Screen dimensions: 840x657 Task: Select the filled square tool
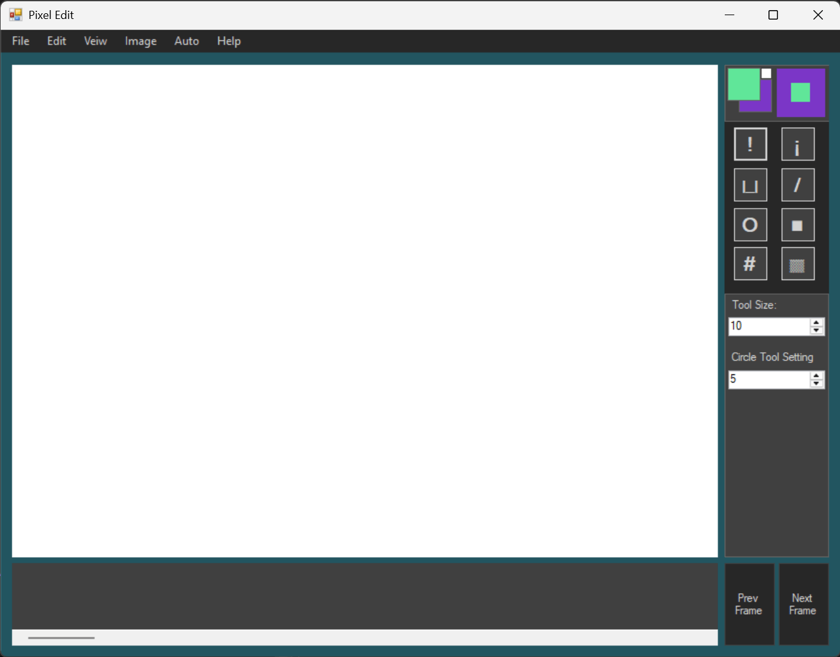tap(798, 224)
